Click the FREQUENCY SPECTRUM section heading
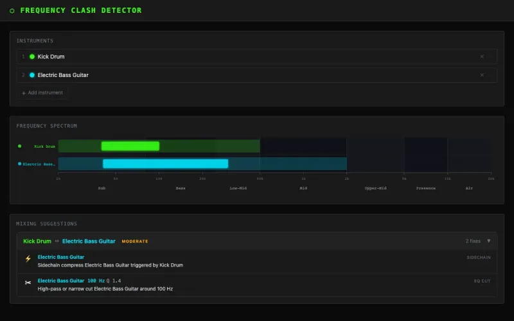Screen dimensions: 514x321 pyautogui.click(x=47, y=126)
